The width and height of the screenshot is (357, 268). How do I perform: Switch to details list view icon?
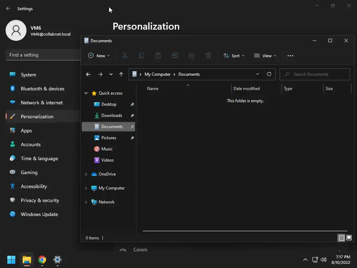(342, 238)
